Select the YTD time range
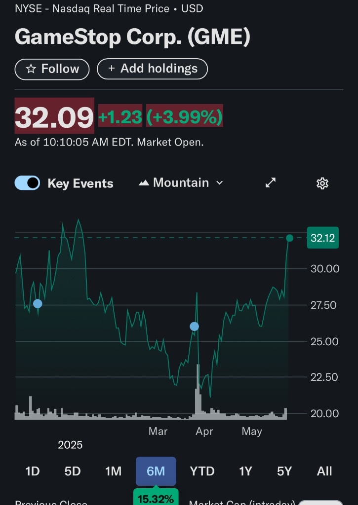This screenshot has width=358, height=505. point(202,471)
